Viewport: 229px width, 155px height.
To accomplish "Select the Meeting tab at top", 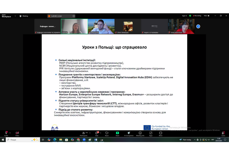I will click(x=24, y=16).
